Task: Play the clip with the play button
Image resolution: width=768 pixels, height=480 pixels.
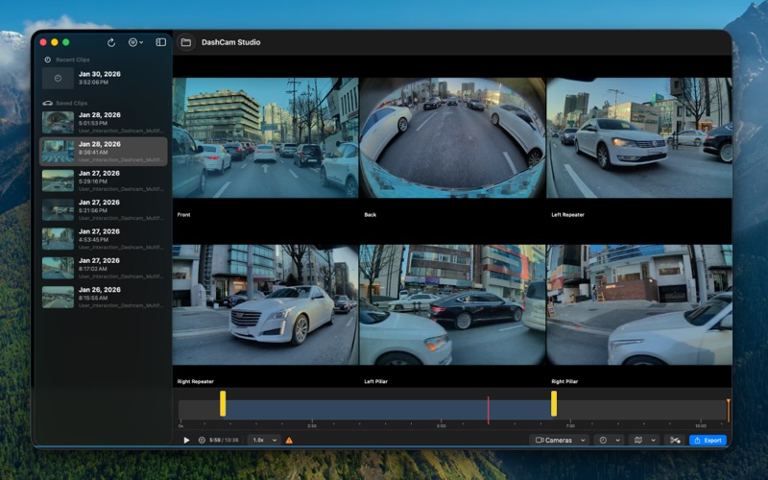Action: 186,441
